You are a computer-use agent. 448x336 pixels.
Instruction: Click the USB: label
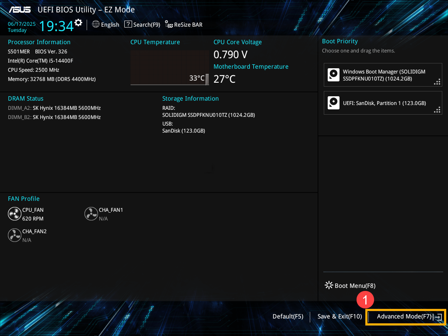[168, 124]
